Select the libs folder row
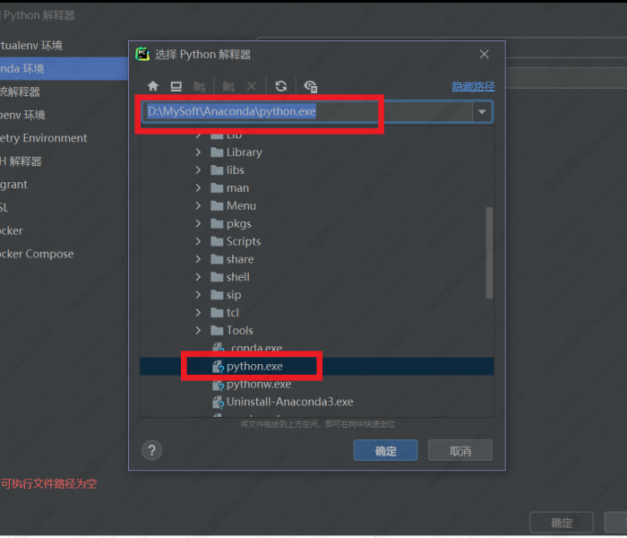Image resolution: width=627 pixels, height=538 pixels. (x=317, y=169)
